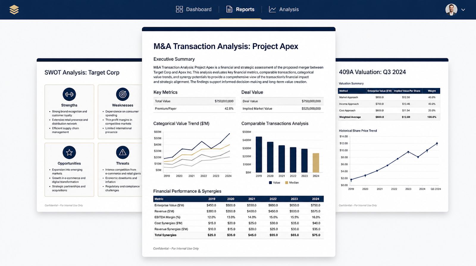Click the Key Metrics heading

pos(165,92)
